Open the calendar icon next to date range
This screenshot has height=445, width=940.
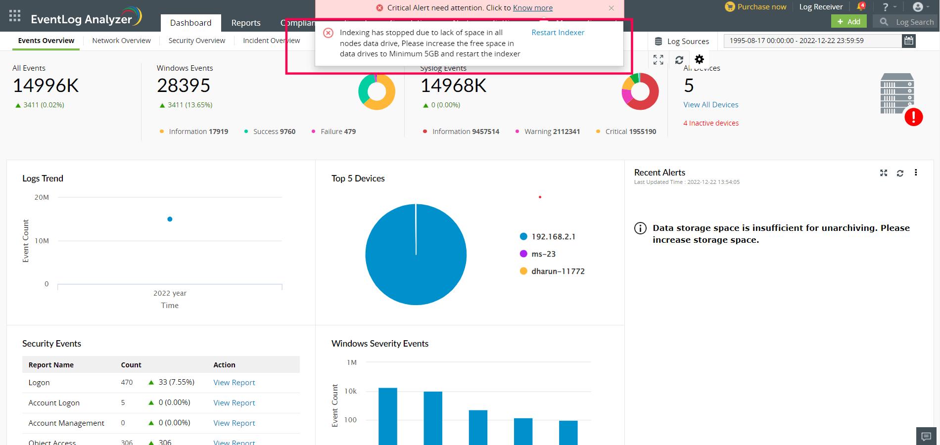point(909,41)
